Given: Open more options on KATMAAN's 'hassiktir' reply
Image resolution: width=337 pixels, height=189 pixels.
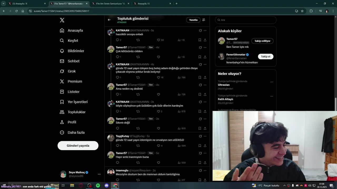Looking at the screenshot, I should pos(205,30).
